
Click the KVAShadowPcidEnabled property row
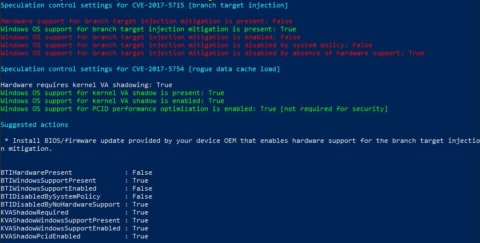coord(74,236)
